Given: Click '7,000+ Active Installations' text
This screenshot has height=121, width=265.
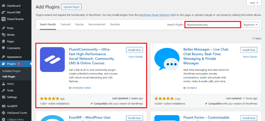Looking at the screenshot, I should tap(54, 103).
